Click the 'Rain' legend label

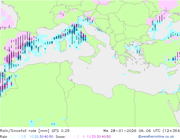coord(4,137)
